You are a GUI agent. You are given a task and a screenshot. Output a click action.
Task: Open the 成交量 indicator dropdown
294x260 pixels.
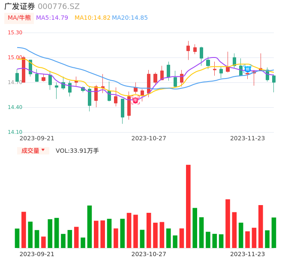coord(33,151)
